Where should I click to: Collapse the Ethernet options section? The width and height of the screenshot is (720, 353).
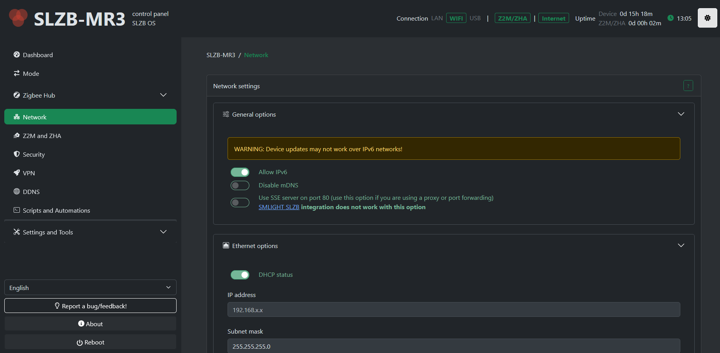point(681,246)
